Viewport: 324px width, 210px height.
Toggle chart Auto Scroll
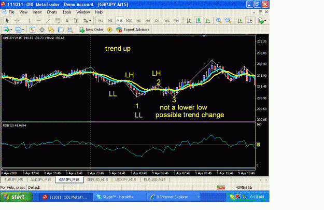[240, 21]
